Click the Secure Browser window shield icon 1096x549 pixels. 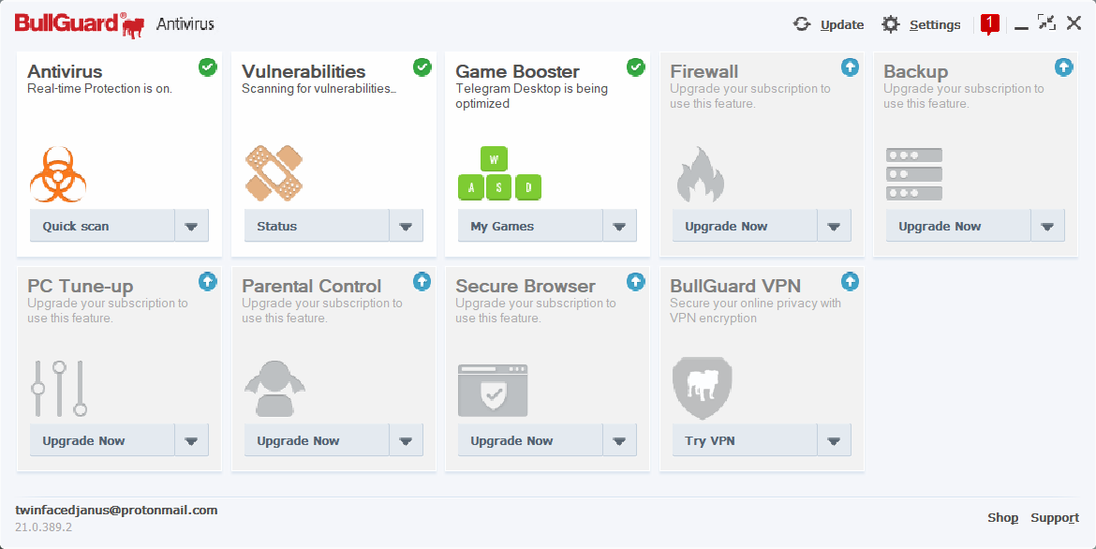click(x=493, y=391)
